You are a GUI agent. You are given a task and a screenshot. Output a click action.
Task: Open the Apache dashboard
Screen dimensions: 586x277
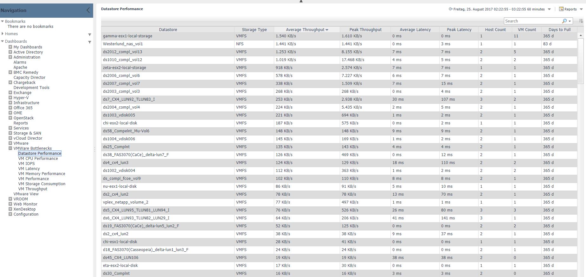(20, 67)
